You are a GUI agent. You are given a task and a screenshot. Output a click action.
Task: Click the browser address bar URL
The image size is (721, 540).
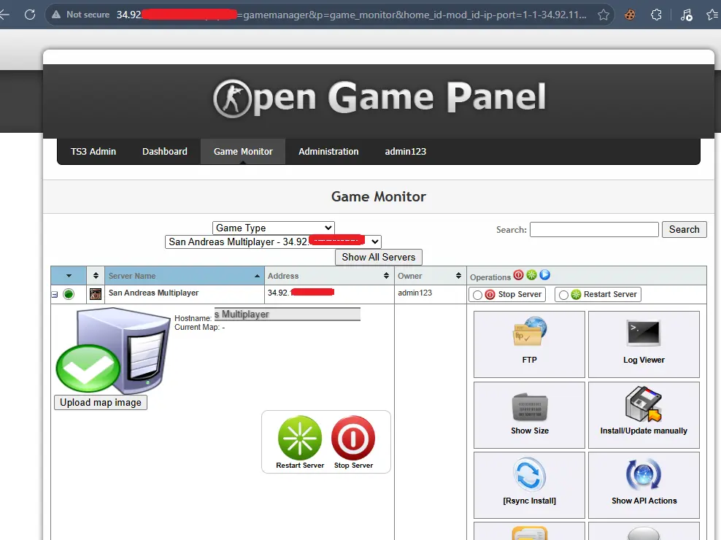coord(351,15)
